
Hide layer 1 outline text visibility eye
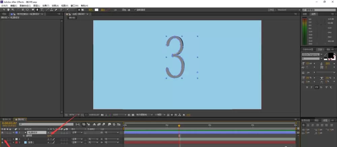click(x=2, y=133)
